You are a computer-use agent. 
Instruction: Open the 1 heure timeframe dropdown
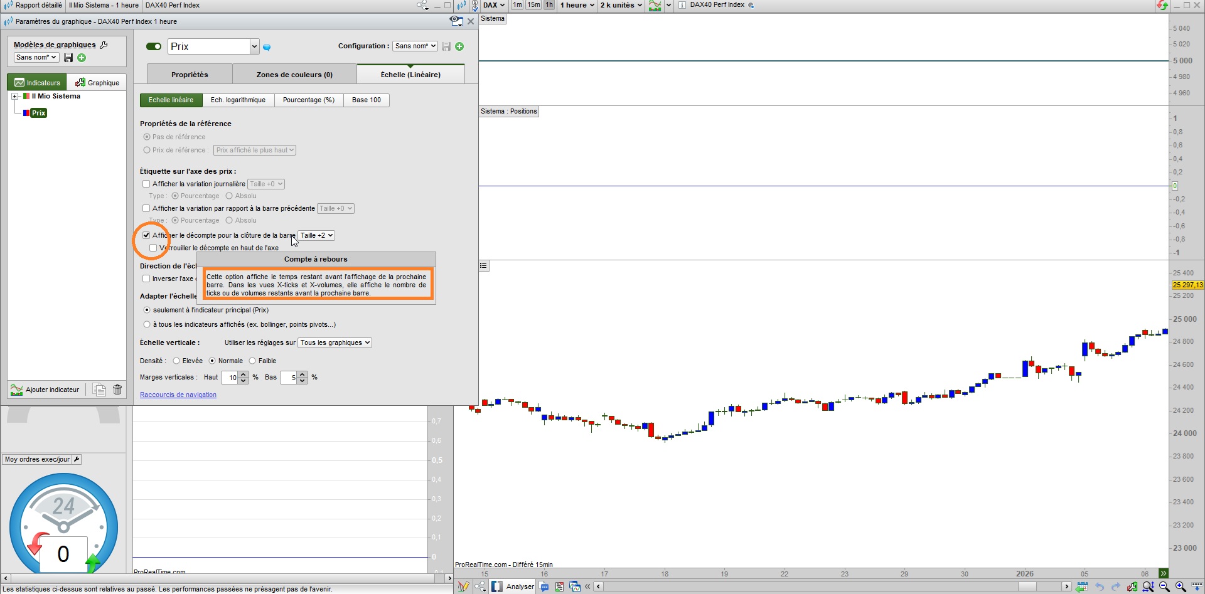point(577,5)
